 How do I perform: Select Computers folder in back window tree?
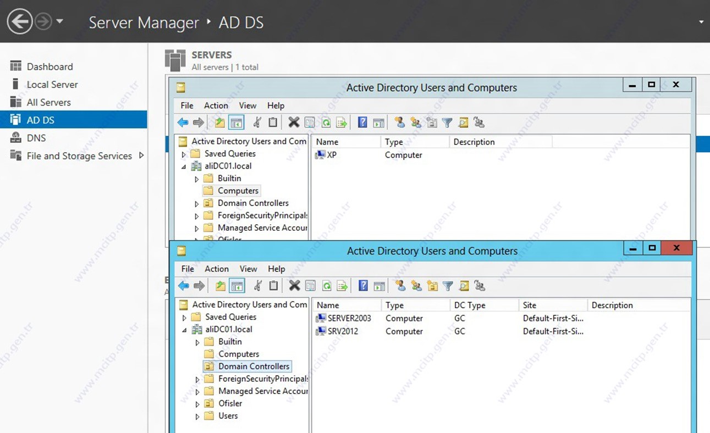[x=238, y=191]
